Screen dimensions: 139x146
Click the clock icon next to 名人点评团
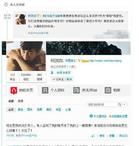pyautogui.click(x=6, y=4)
